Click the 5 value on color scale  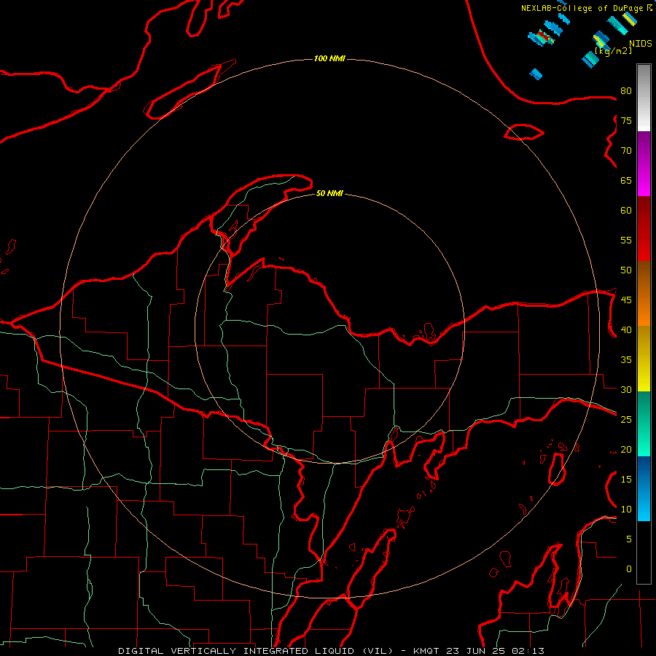pyautogui.click(x=629, y=539)
